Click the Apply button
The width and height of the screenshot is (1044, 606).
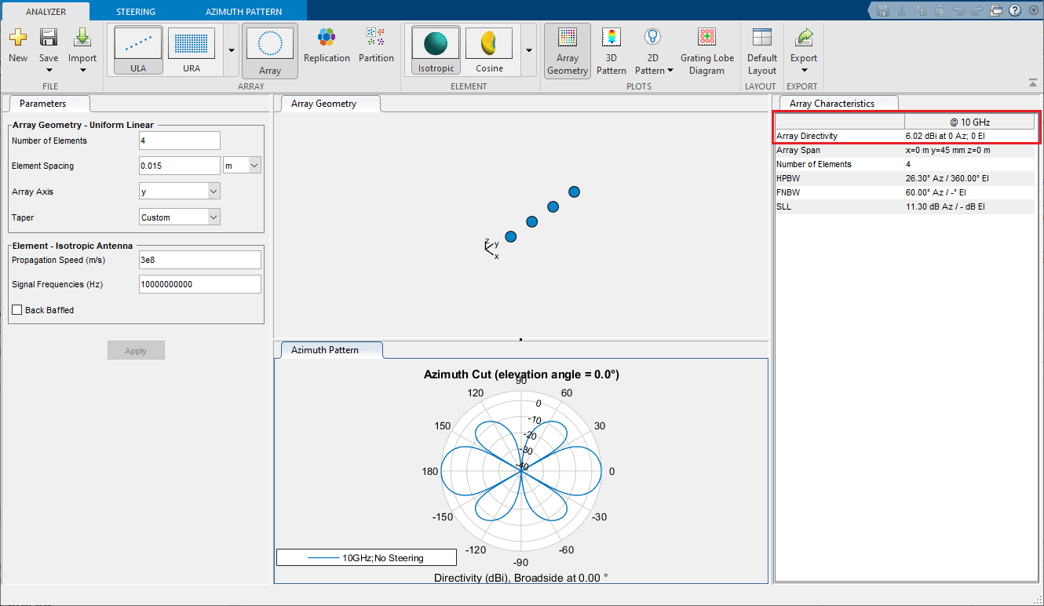(x=136, y=351)
